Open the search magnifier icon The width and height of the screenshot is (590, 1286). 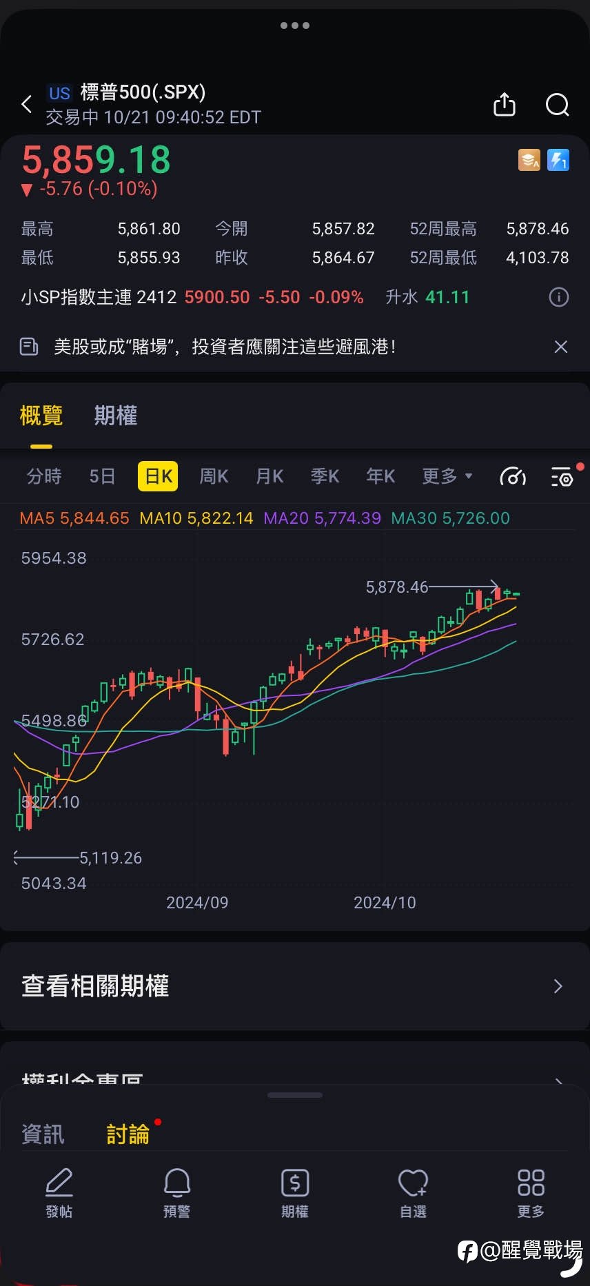[x=557, y=105]
